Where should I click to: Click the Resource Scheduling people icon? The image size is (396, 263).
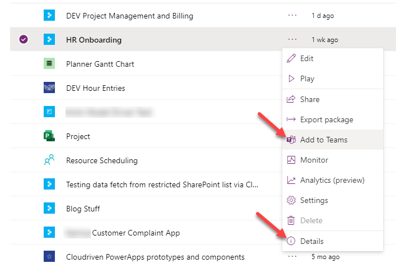coord(49,160)
